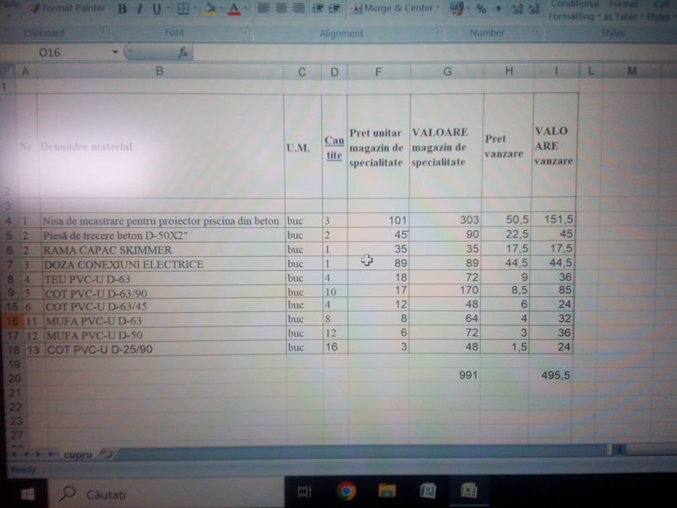
Task: Select the value 303 in column G
Action: click(446, 220)
